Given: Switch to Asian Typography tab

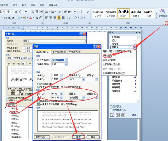Looking at the screenshot, I should (75, 52).
